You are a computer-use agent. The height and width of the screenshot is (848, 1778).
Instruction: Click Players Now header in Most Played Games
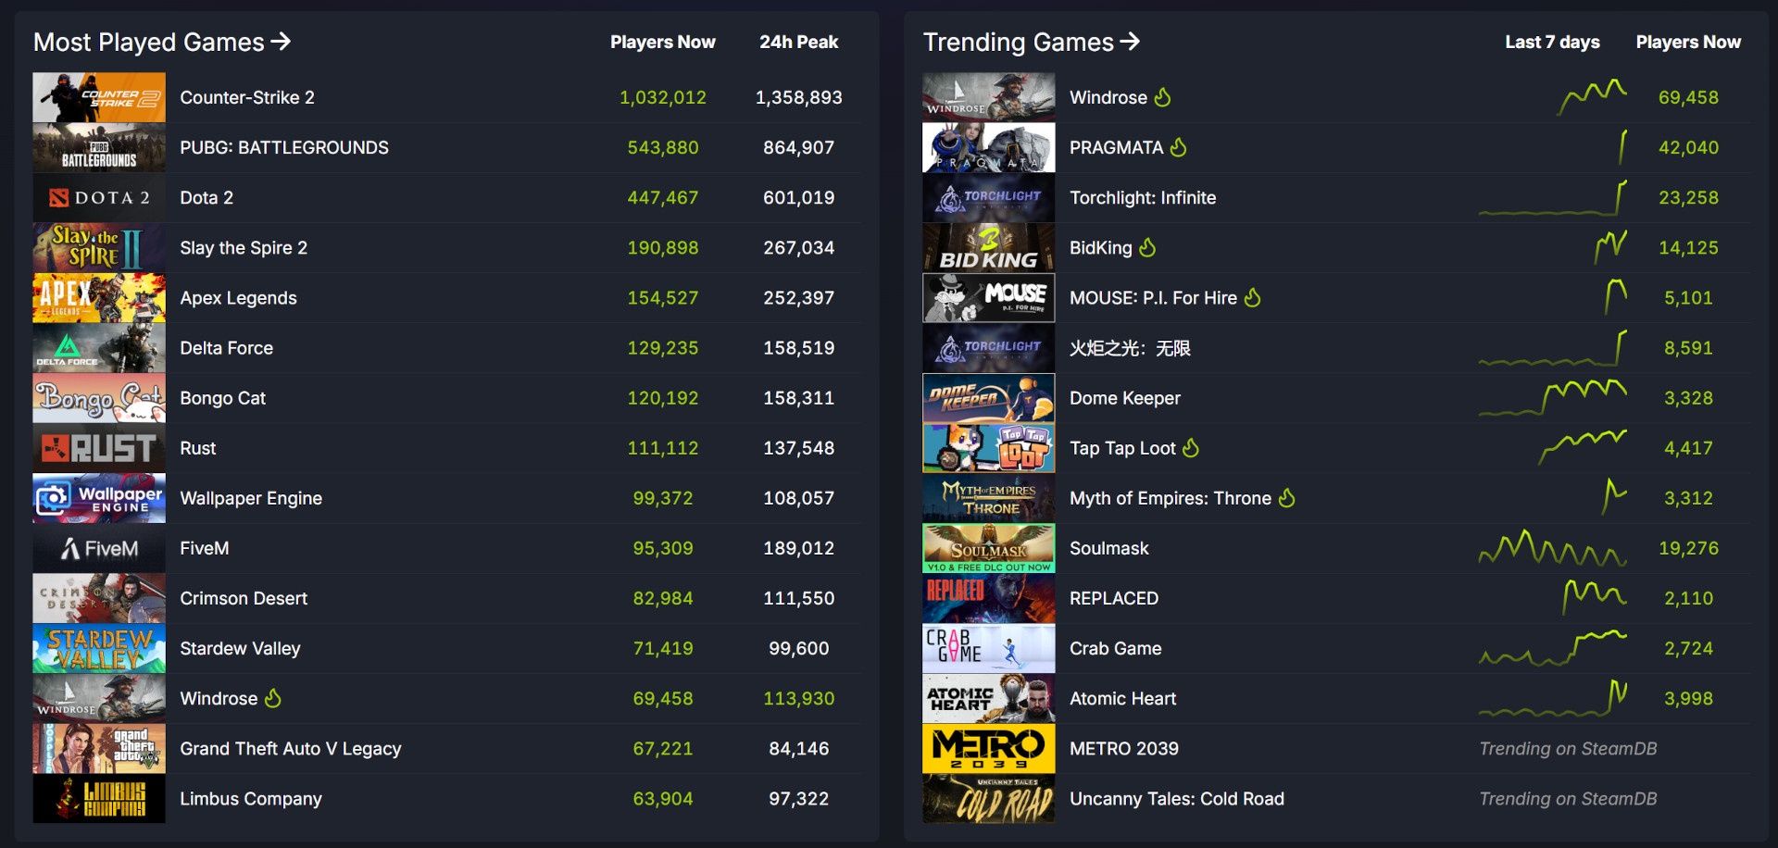click(x=662, y=42)
